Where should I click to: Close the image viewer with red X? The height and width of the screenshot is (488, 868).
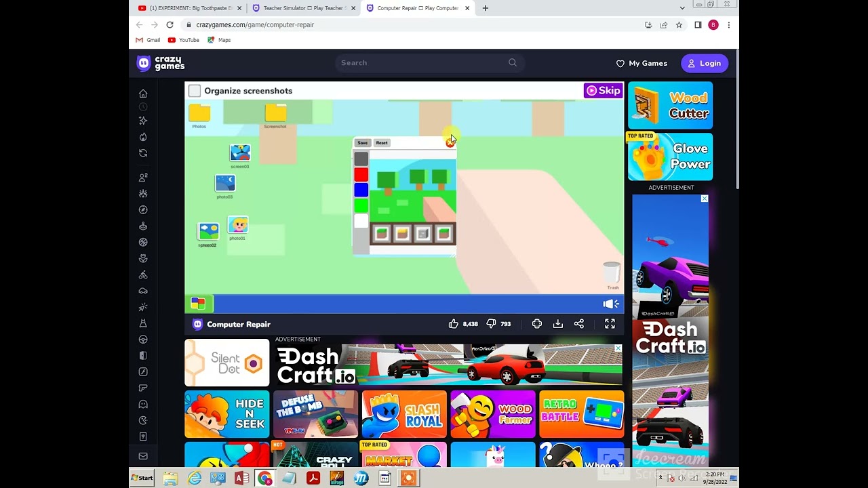pos(450,143)
